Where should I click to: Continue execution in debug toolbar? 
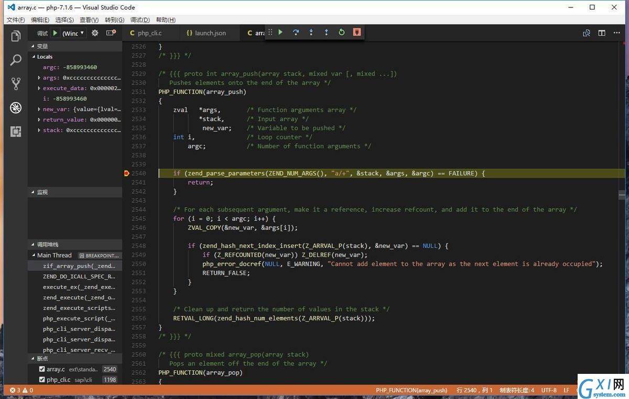[280, 32]
